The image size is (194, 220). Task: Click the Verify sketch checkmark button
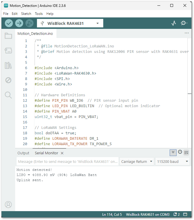[x=9, y=23]
